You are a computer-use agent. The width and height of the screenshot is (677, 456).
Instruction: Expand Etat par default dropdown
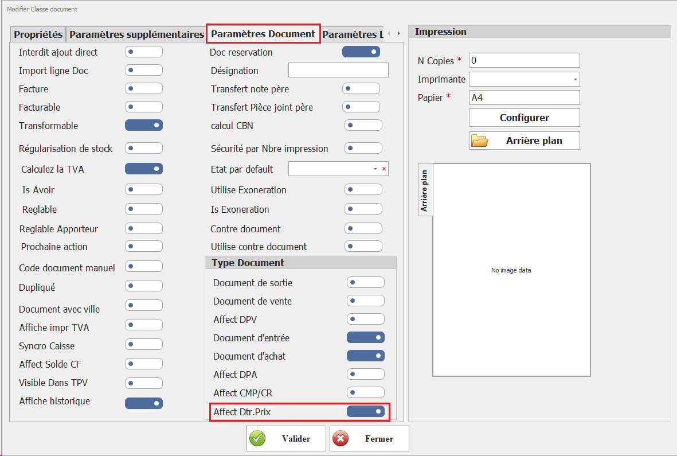pos(375,169)
